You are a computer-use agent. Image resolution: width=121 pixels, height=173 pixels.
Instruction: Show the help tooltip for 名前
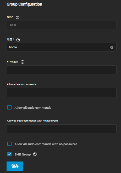(18, 40)
